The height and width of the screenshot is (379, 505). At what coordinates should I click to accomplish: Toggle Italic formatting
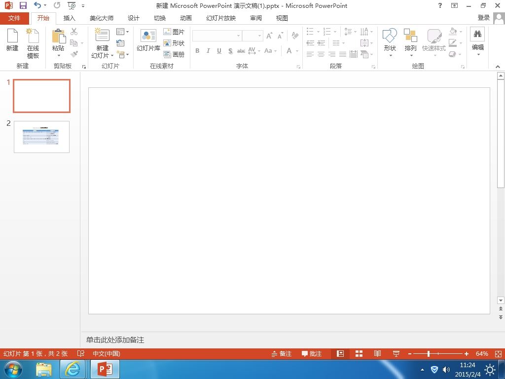(209, 51)
